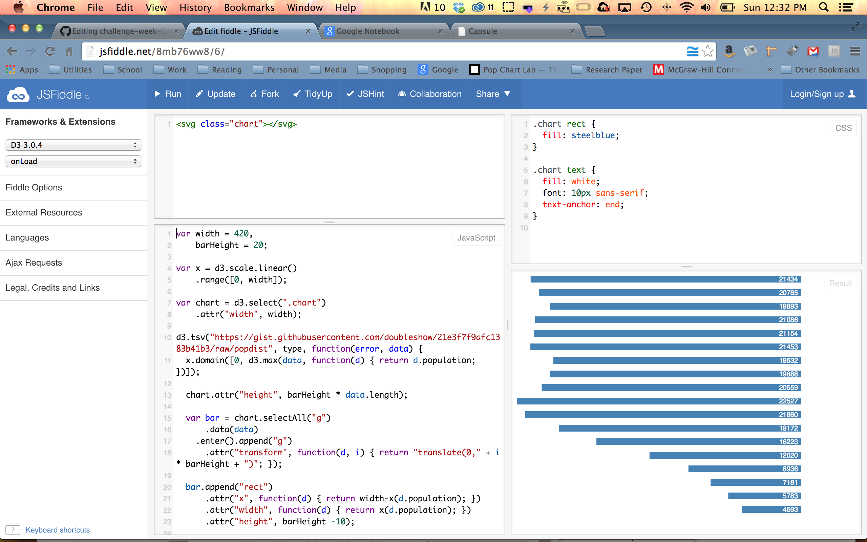The width and height of the screenshot is (867, 542).
Task: Click the volume icon in the menu bar
Action: tap(706, 7)
